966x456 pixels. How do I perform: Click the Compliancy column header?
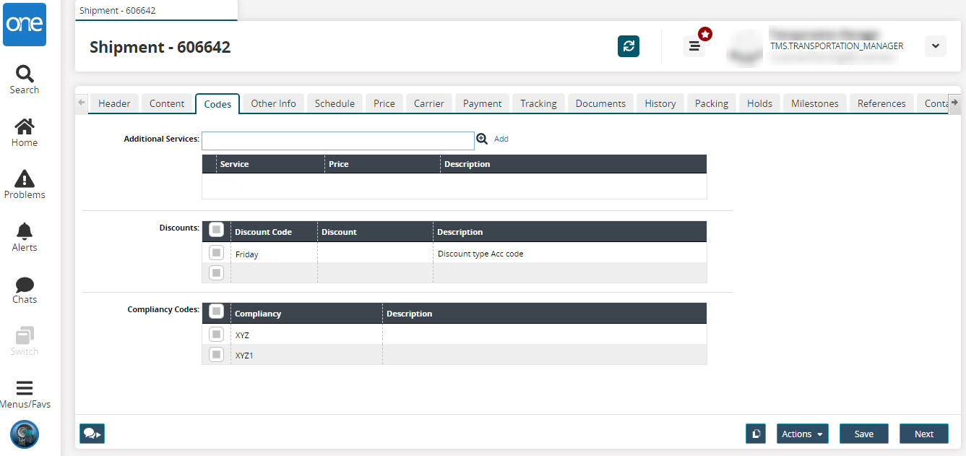(306, 314)
